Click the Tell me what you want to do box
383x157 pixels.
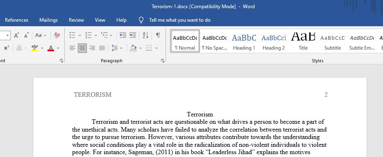pos(180,20)
